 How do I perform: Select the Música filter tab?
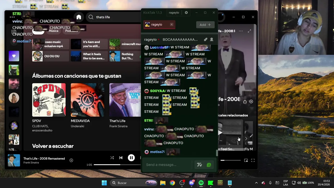53,31
